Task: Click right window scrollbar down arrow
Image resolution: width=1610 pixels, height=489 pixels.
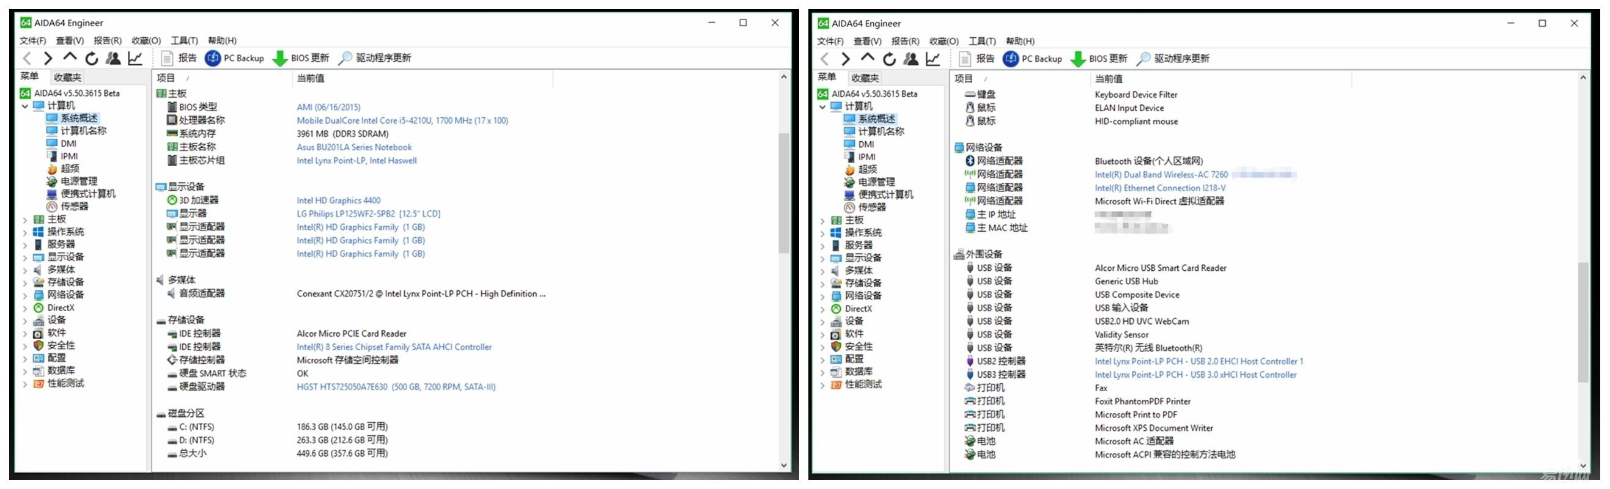Action: tap(1582, 466)
